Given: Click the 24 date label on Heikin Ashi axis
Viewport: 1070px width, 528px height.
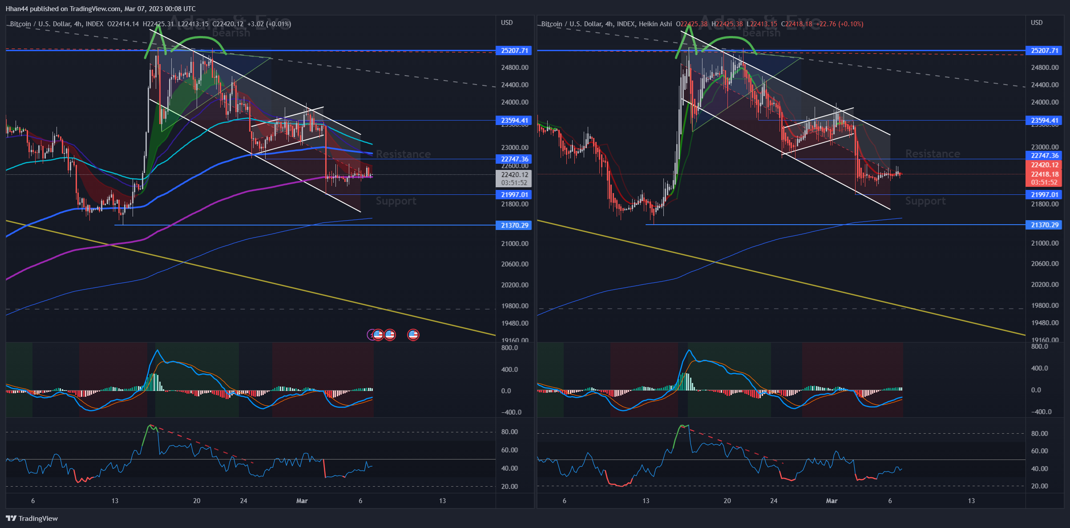Looking at the screenshot, I should tap(774, 500).
